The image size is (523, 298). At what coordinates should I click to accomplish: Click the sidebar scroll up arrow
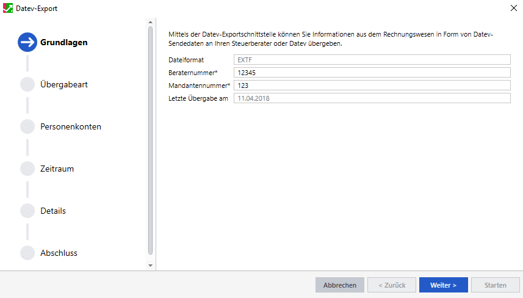[x=150, y=22]
